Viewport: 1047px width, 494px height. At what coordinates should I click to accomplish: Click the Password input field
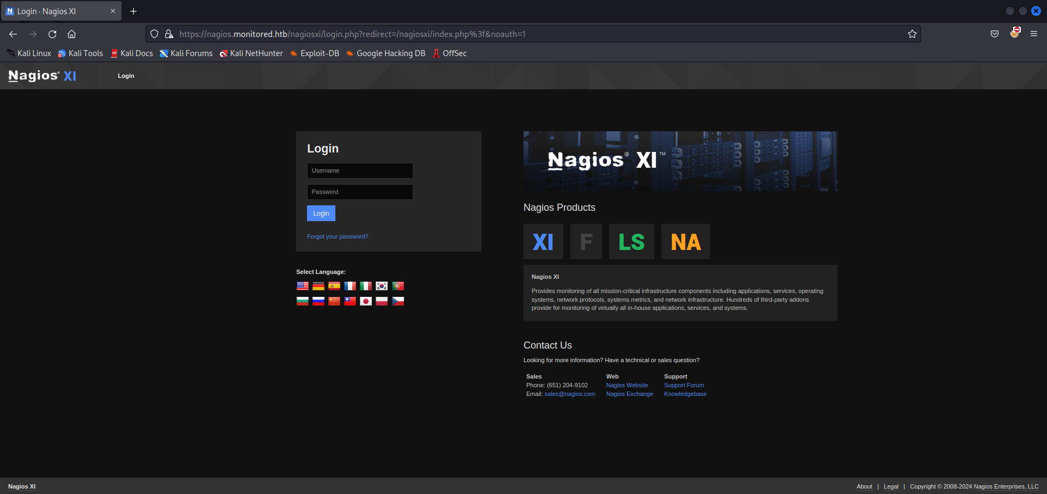point(360,192)
